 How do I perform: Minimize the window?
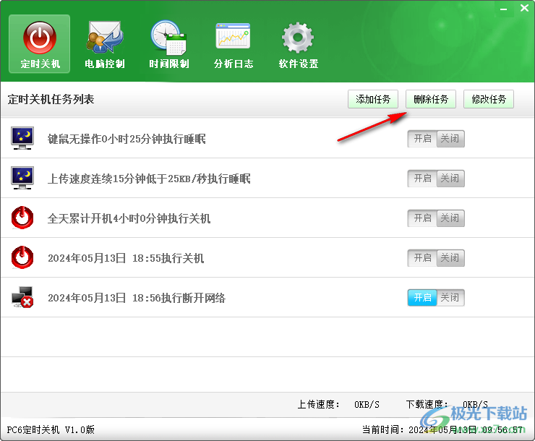coord(504,9)
